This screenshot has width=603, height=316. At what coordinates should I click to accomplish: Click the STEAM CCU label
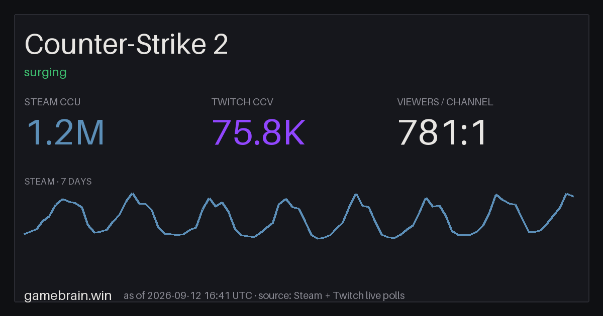tap(52, 102)
